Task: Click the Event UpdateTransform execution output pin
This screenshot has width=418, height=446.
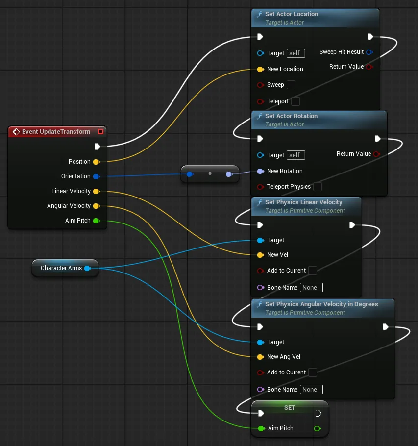Action: coord(97,147)
